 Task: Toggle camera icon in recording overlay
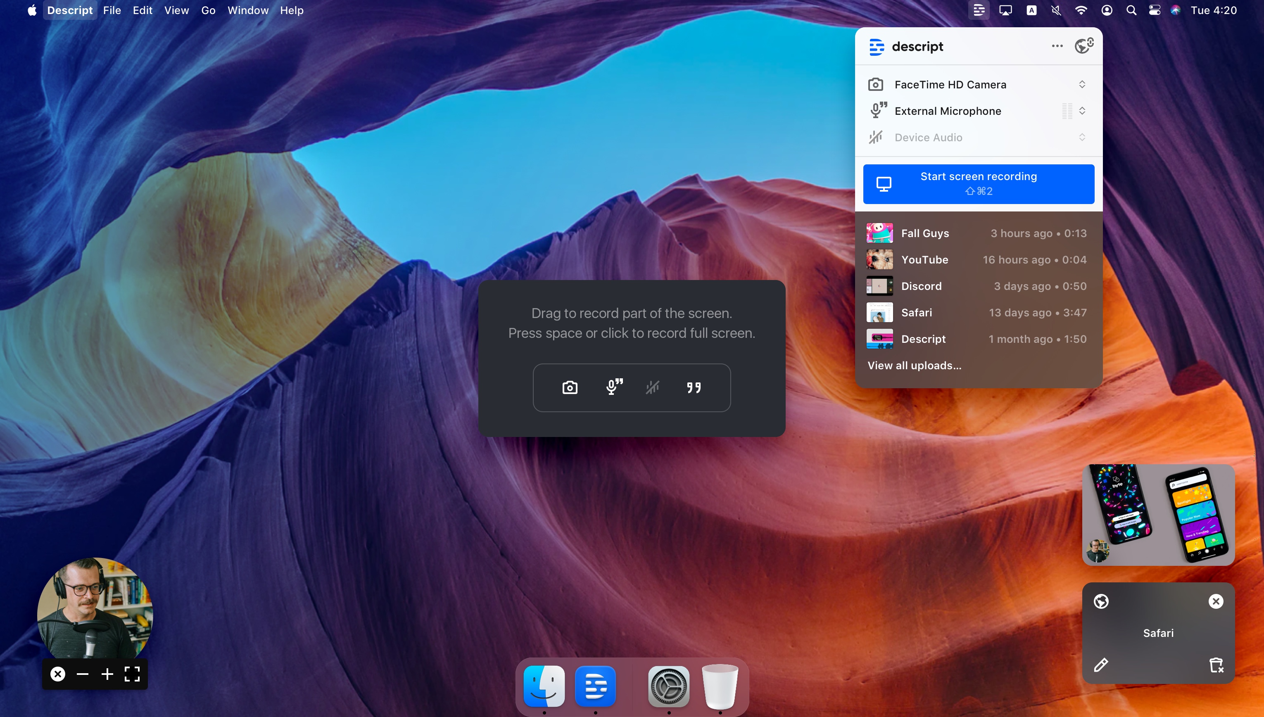(x=570, y=387)
